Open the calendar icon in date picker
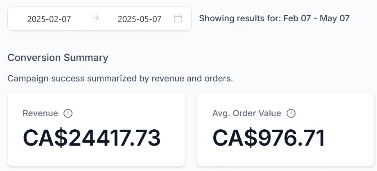 [178, 18]
